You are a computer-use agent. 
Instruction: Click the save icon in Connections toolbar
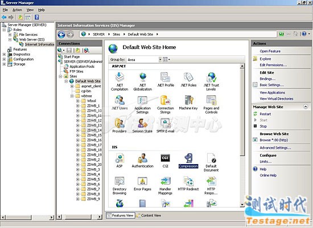point(69,50)
